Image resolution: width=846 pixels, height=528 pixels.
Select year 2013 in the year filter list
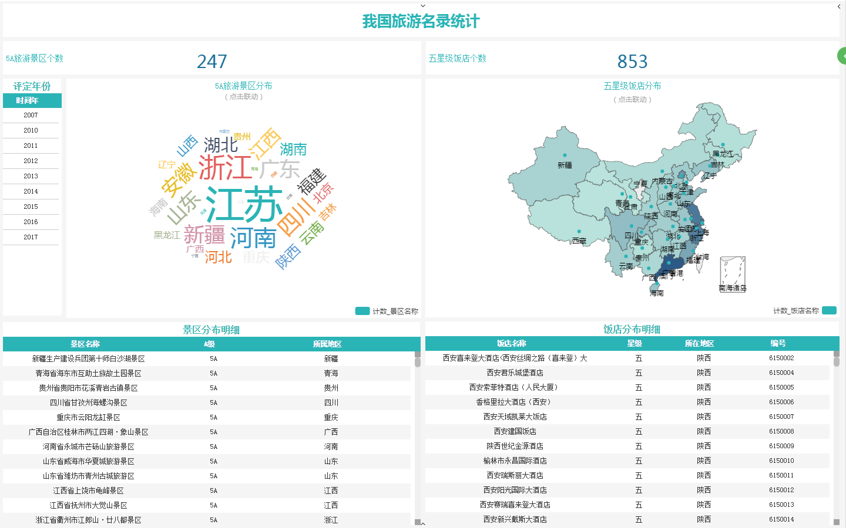pyautogui.click(x=32, y=175)
